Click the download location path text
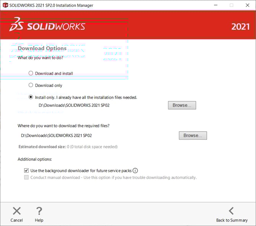The image size is (256, 226). tap(56, 135)
